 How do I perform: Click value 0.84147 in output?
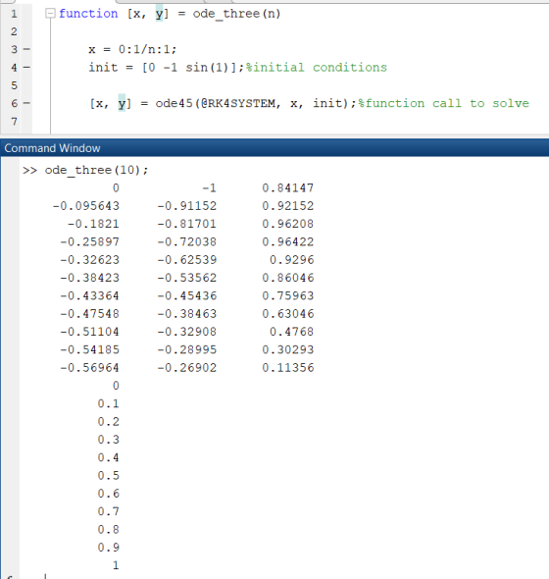click(288, 188)
